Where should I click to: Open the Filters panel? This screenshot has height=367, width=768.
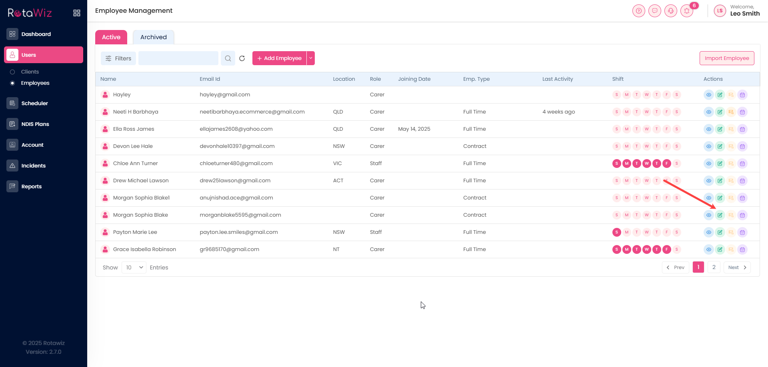tap(118, 58)
